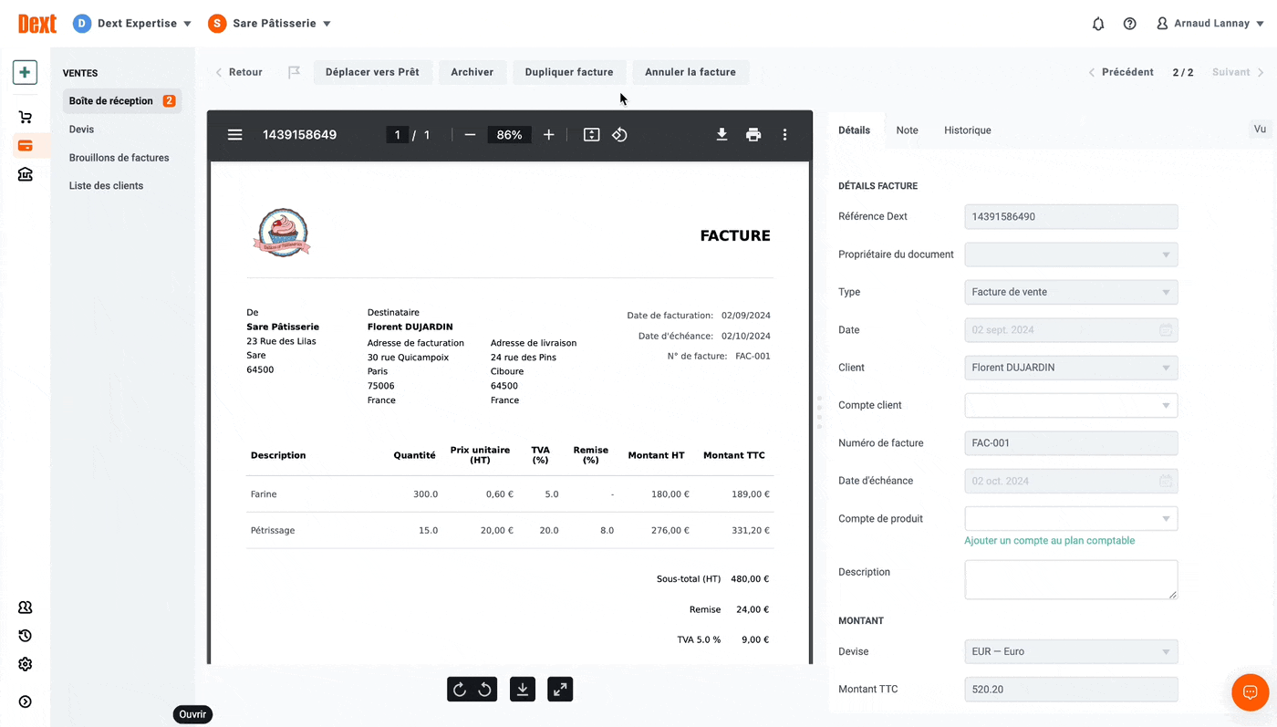Zoom in with the plus icon
Viewport: 1277px width, 727px height.
point(548,135)
